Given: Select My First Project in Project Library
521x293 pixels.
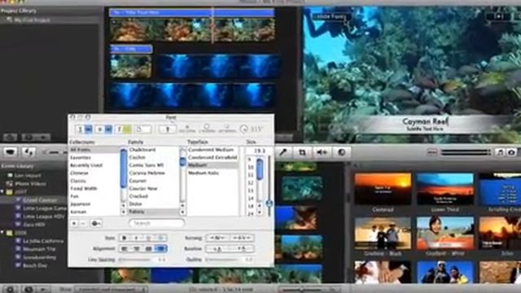Looking at the screenshot, I should click(x=33, y=20).
